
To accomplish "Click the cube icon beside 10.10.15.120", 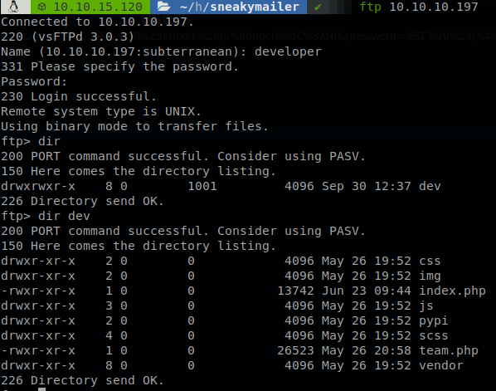I will [41, 7].
